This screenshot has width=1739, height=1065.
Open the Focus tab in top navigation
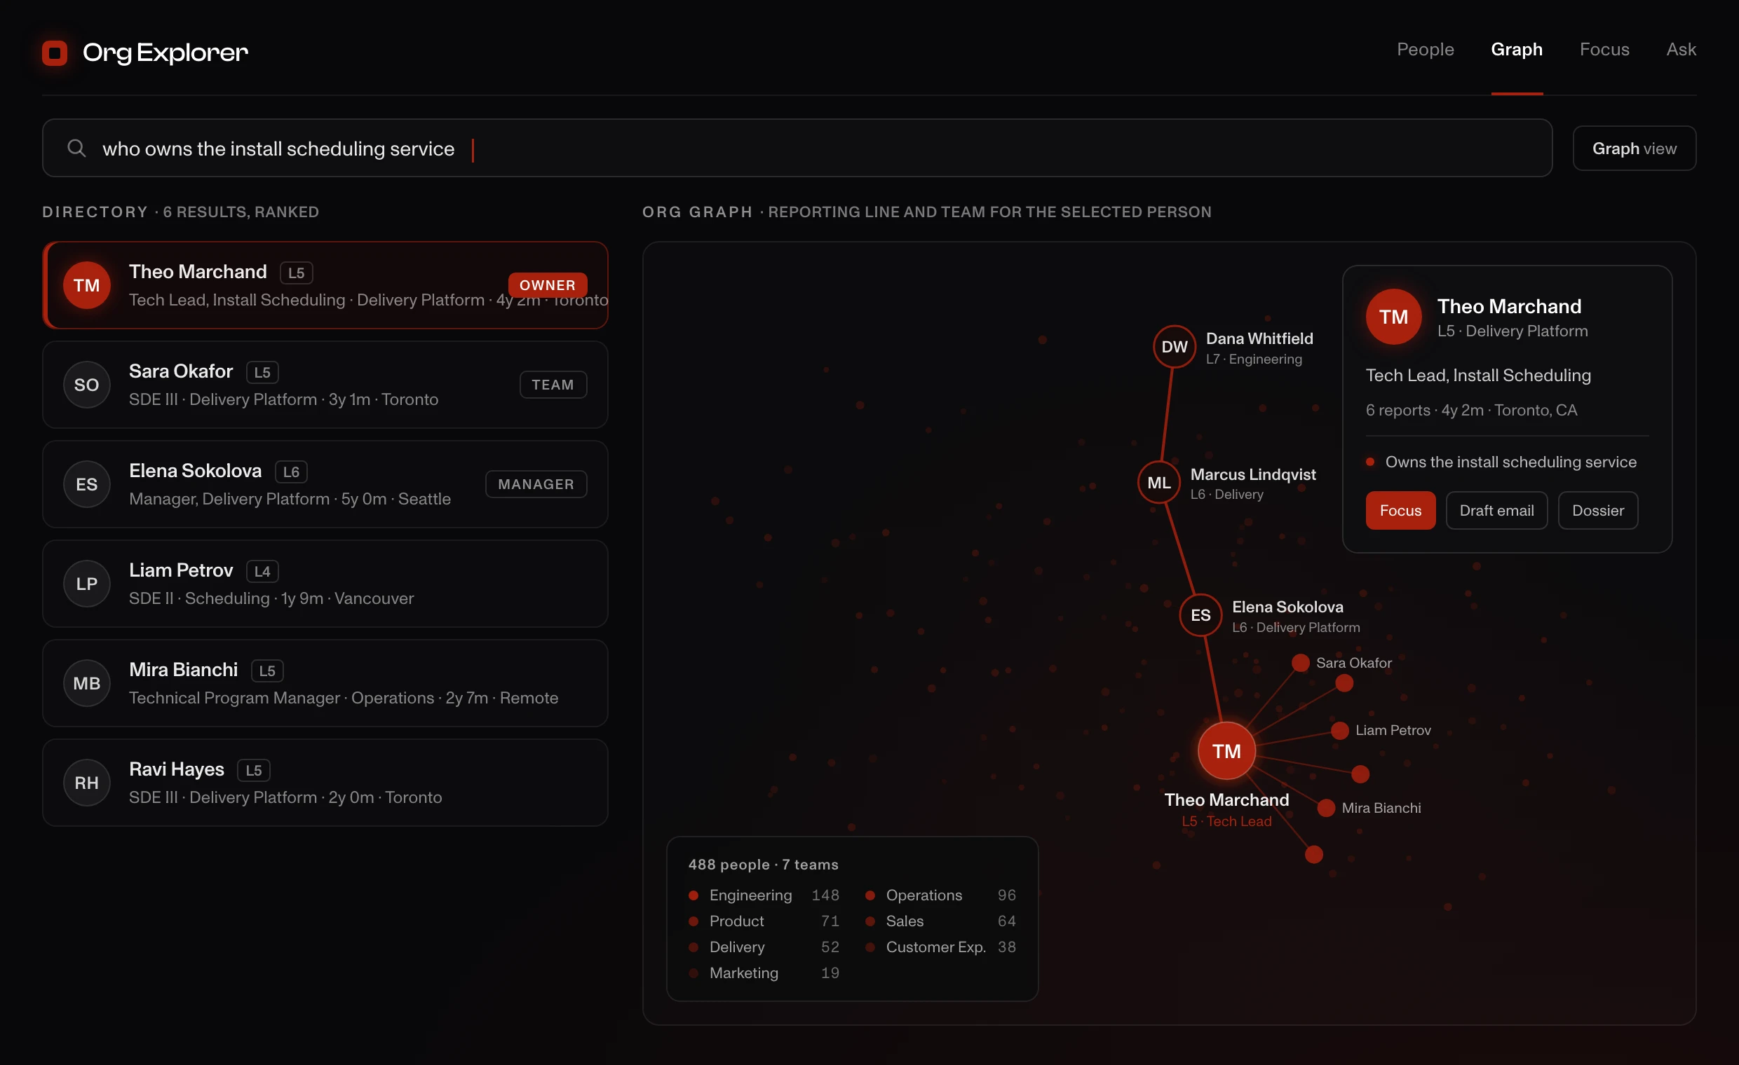(1604, 49)
